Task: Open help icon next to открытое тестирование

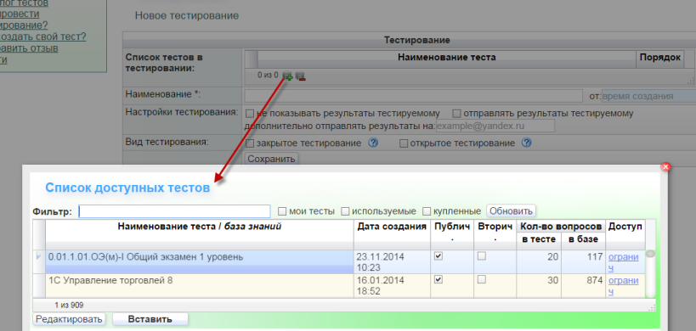Action: [x=526, y=143]
